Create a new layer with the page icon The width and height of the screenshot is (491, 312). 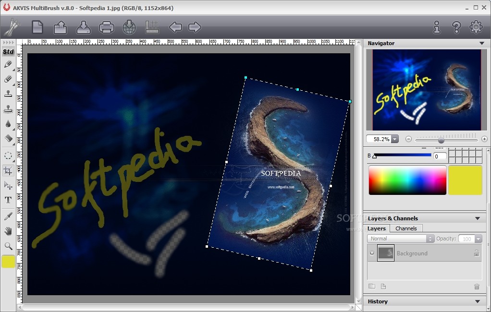tap(383, 286)
